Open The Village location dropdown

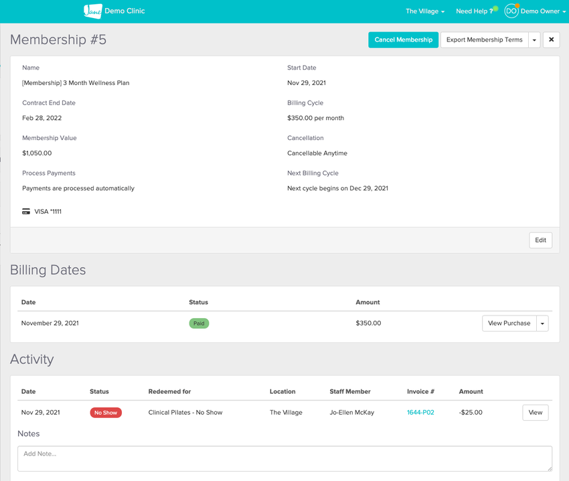click(424, 11)
